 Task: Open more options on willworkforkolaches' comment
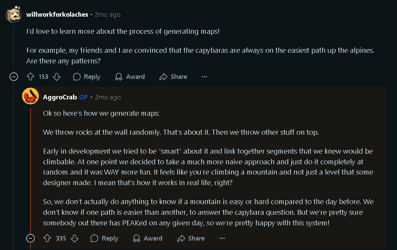pyautogui.click(x=204, y=77)
